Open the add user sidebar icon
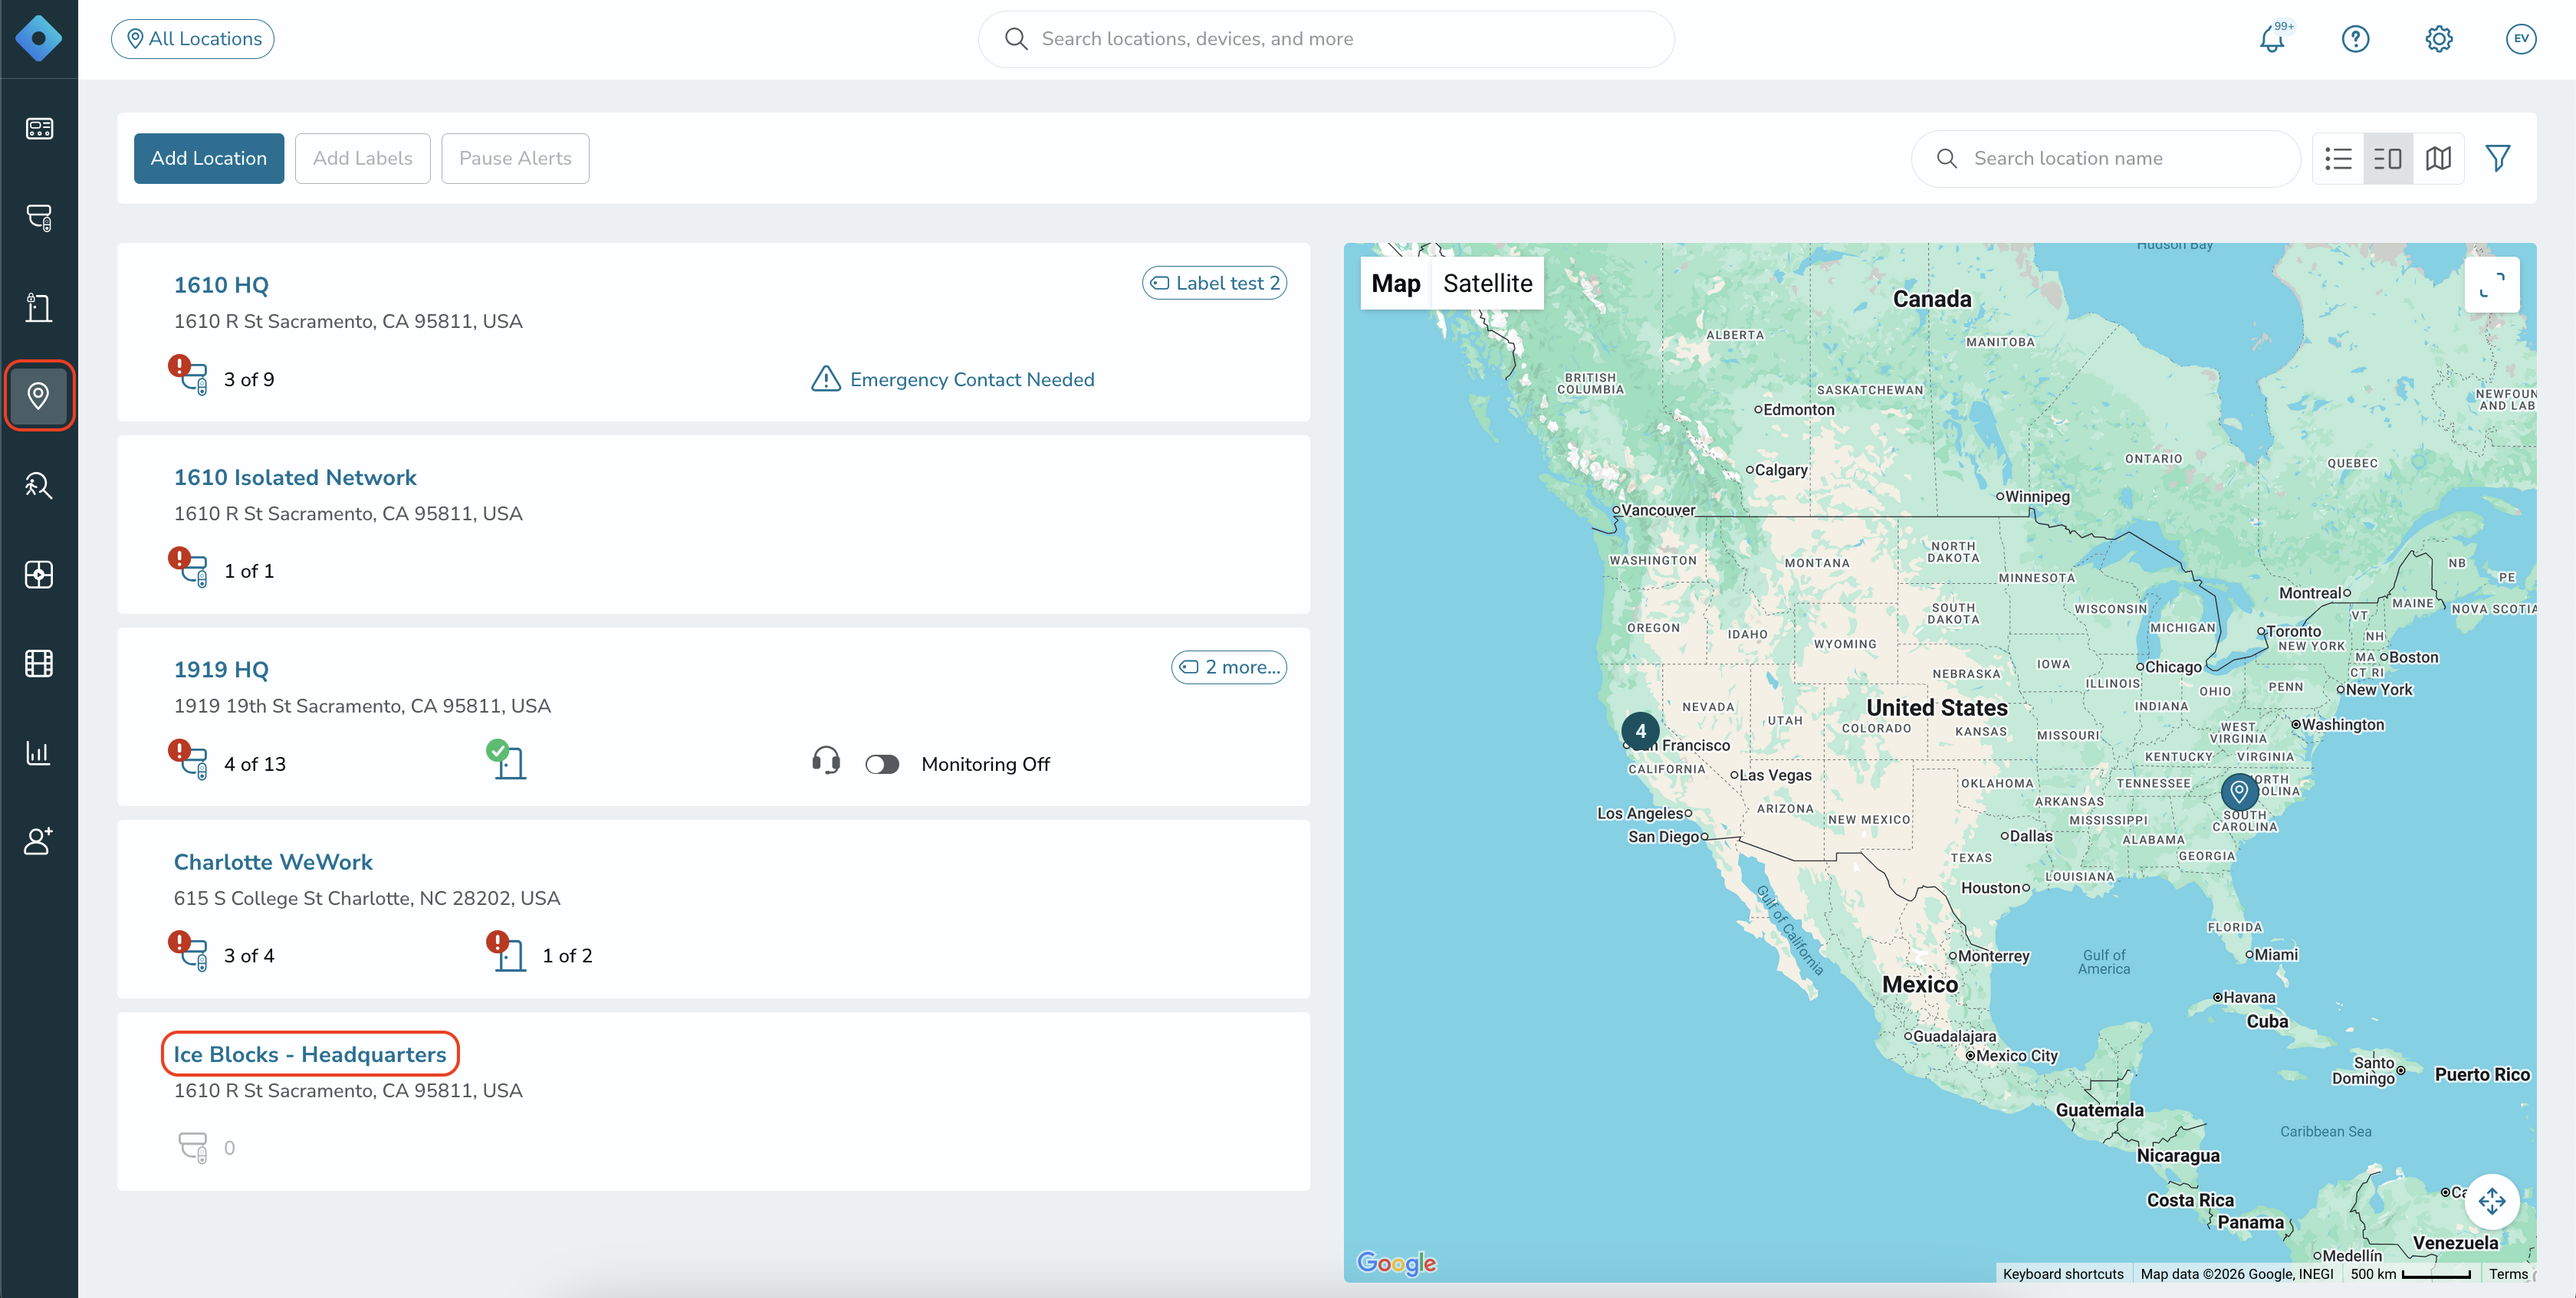Image resolution: width=2576 pixels, height=1298 pixels. click(39, 841)
